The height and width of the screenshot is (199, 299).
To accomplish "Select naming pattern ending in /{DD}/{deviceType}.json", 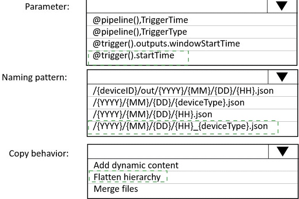I will click(x=169, y=103).
